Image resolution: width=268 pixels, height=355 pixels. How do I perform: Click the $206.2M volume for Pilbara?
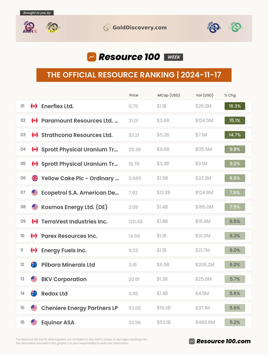coord(205,265)
